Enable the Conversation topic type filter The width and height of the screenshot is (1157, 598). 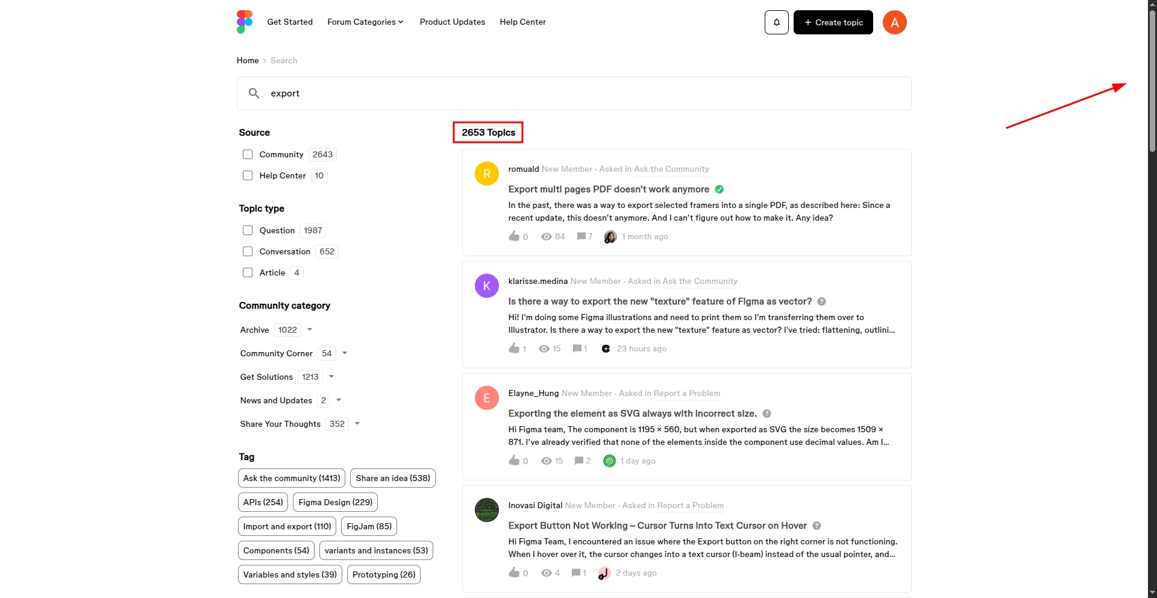click(247, 251)
